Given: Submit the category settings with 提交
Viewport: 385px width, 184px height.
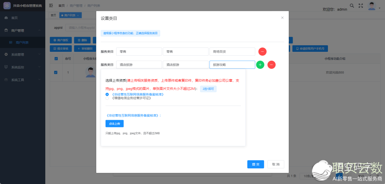Looking at the screenshot, I should pos(256,164).
